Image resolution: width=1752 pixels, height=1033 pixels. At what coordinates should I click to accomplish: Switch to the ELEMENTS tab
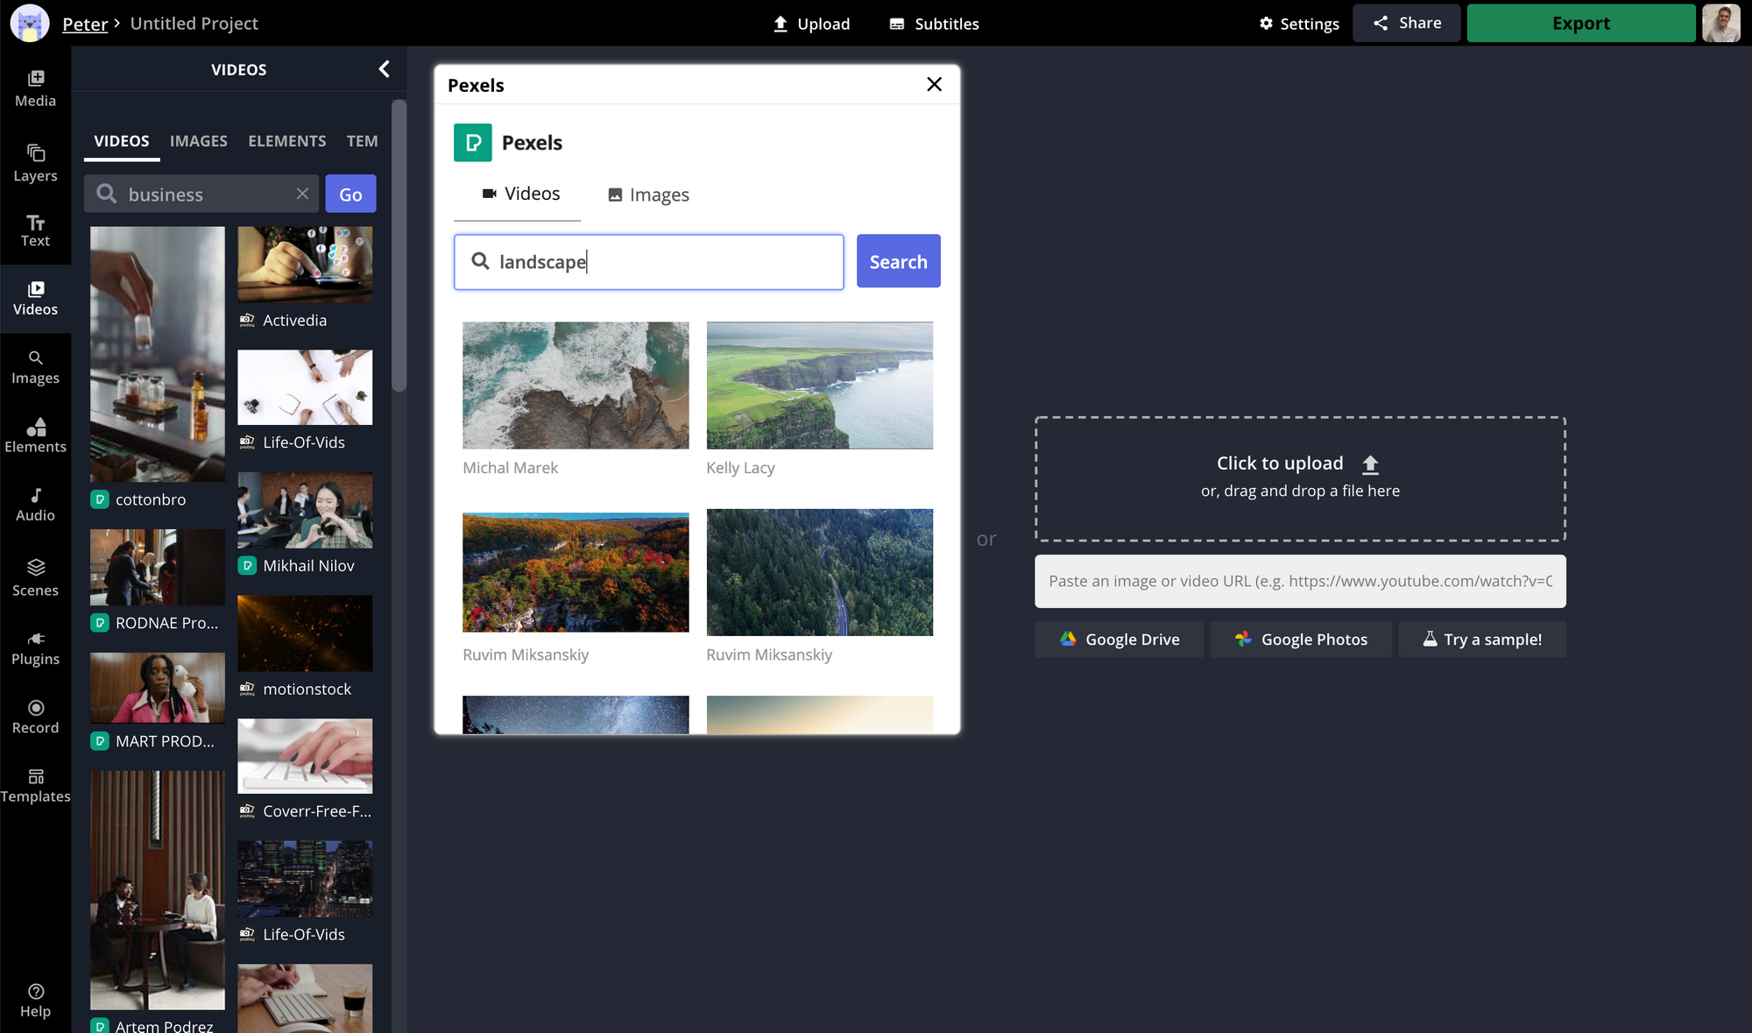(286, 141)
